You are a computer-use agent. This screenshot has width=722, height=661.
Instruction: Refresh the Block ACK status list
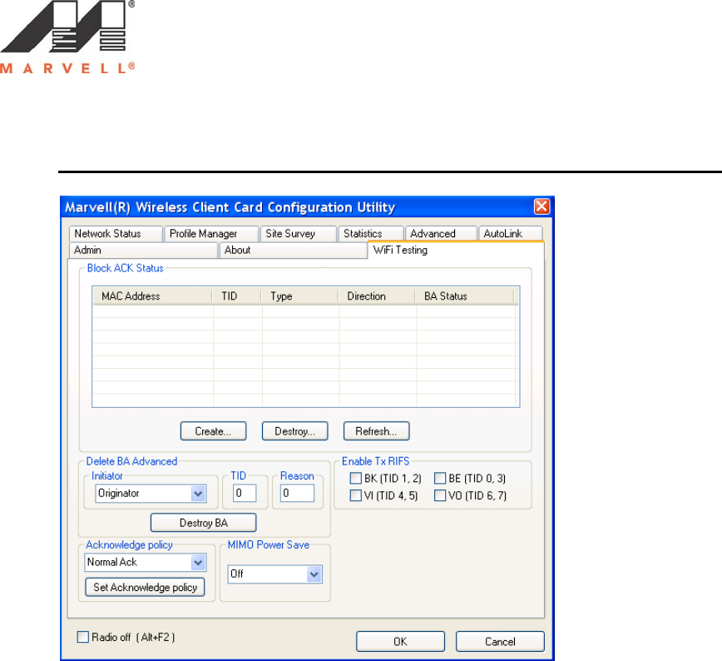(376, 431)
